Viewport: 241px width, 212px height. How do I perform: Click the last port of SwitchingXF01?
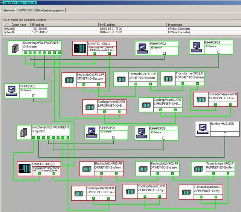[x=59, y=53]
